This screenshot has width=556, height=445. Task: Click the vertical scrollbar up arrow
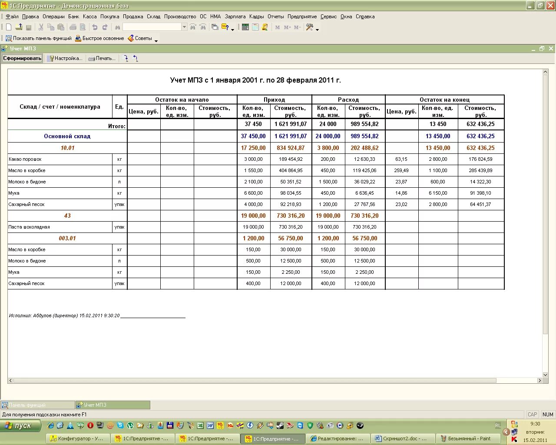pyautogui.click(x=545, y=72)
